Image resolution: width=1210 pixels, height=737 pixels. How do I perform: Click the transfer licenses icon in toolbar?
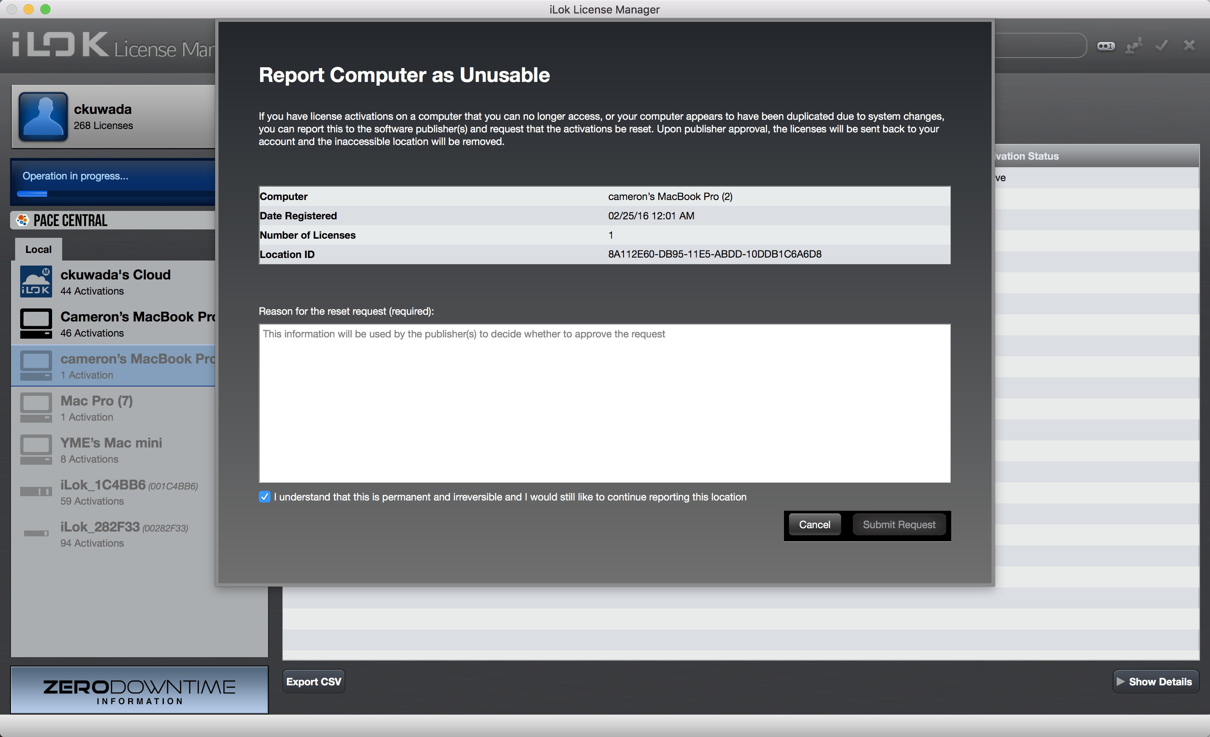pos(1134,46)
